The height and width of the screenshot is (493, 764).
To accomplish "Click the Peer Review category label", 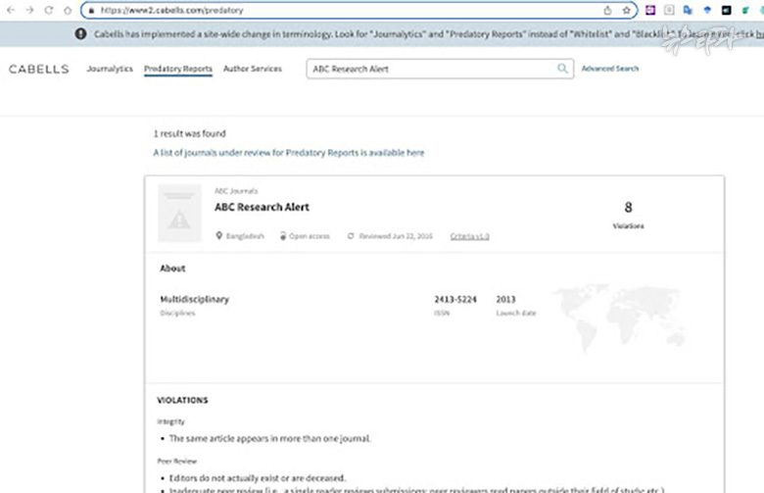I will [177, 461].
